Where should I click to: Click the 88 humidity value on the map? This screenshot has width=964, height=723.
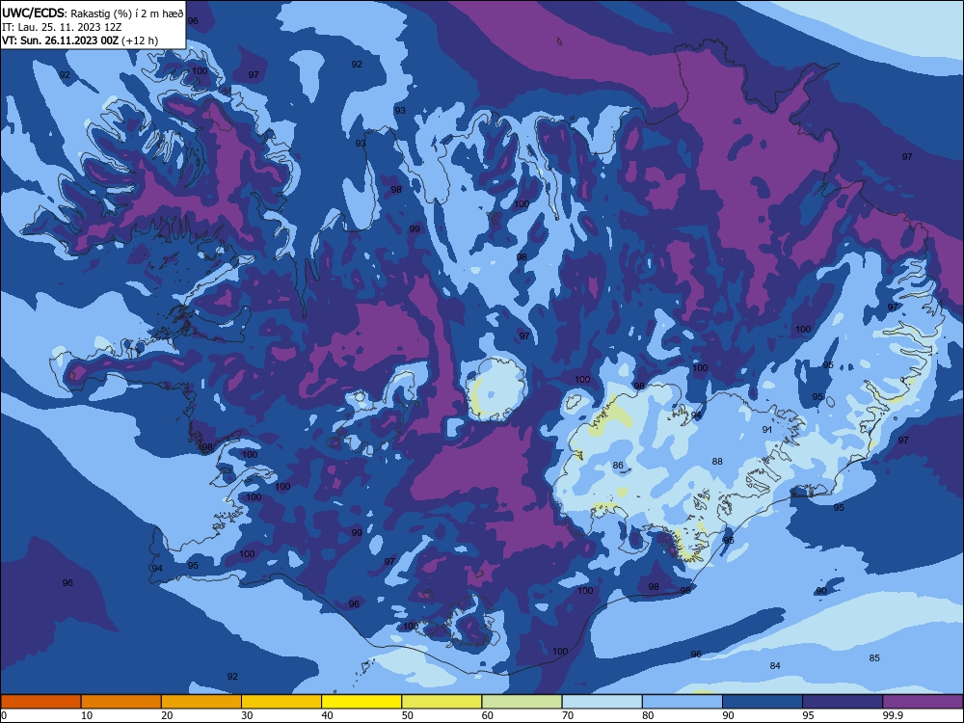coord(717,461)
